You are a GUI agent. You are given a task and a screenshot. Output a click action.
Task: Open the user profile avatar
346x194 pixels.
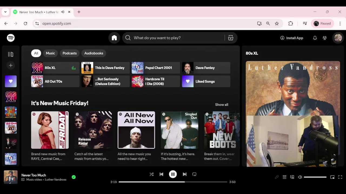338,38
